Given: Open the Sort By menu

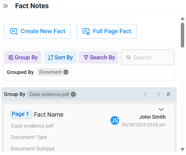Looking at the screenshot, I should [x=60, y=58].
